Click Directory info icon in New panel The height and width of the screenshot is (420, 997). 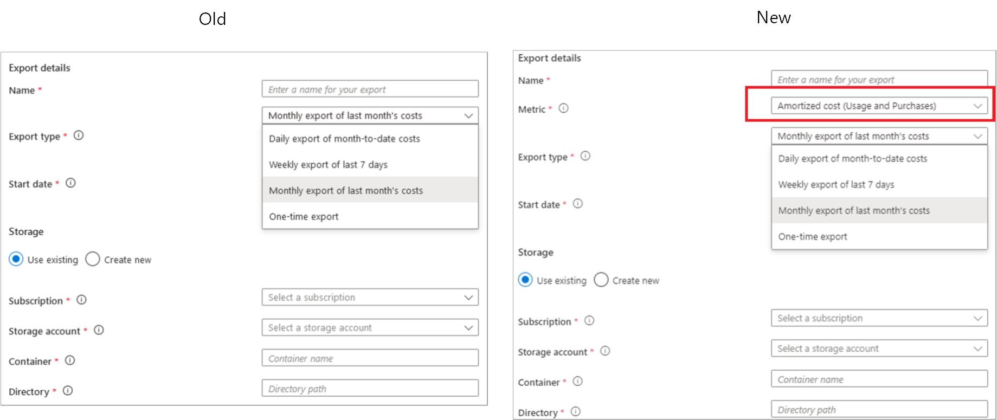(576, 412)
